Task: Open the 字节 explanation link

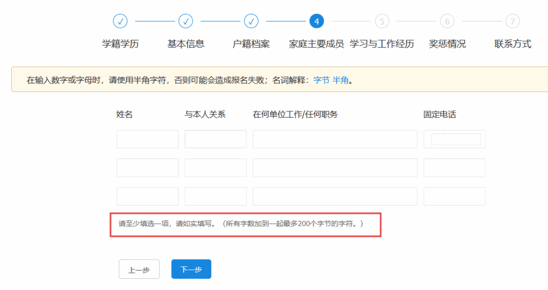Action: pos(321,80)
